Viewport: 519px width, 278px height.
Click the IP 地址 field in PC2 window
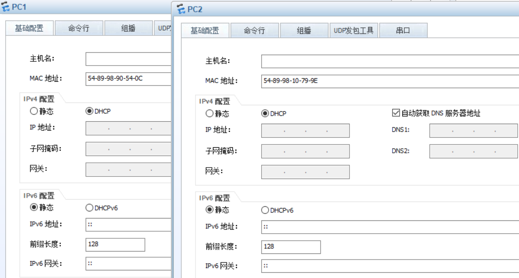pos(305,131)
